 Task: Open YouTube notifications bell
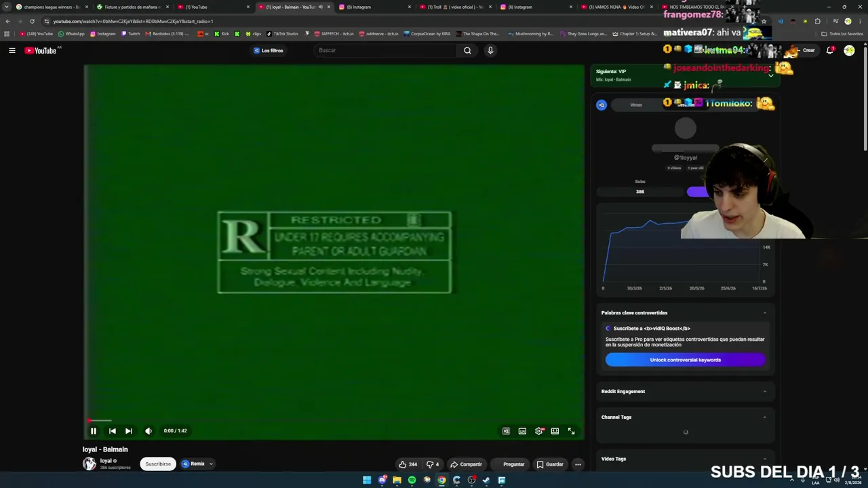point(830,50)
